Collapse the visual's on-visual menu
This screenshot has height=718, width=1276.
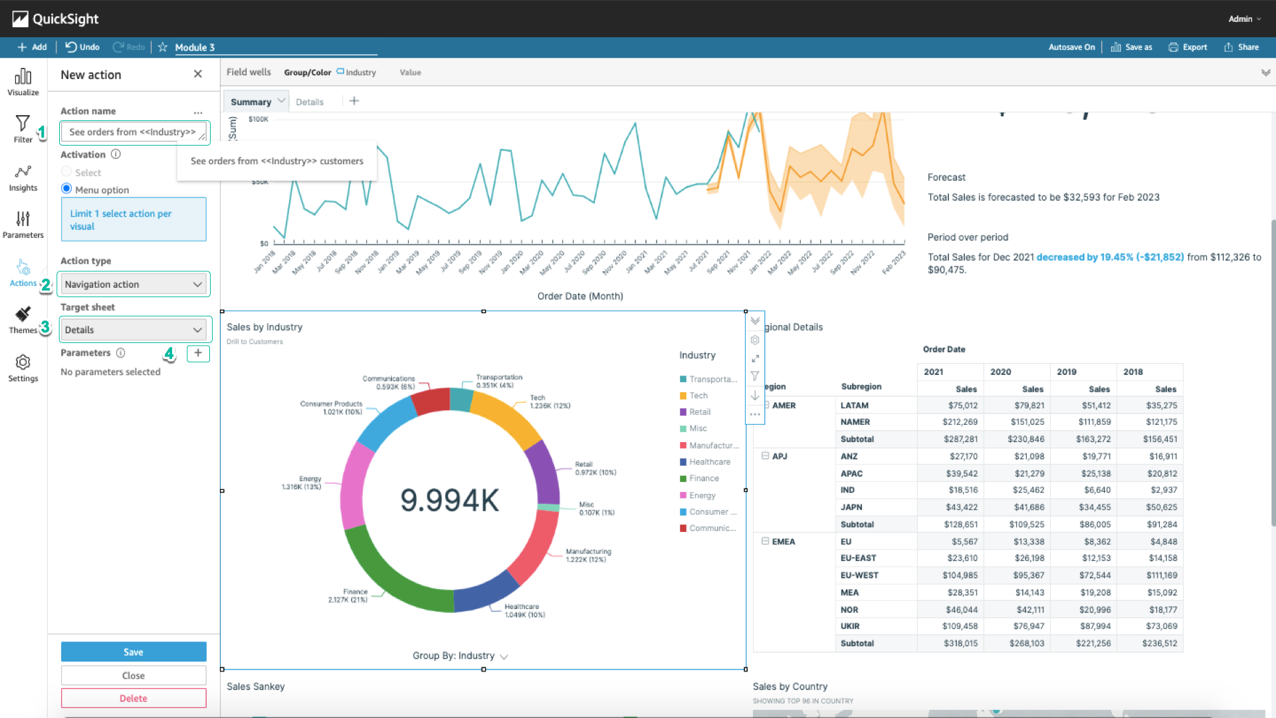(x=755, y=321)
